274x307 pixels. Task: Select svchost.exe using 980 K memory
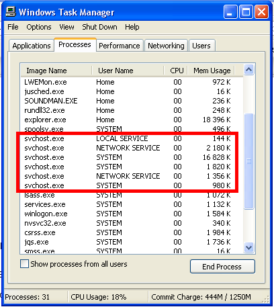(x=132, y=185)
